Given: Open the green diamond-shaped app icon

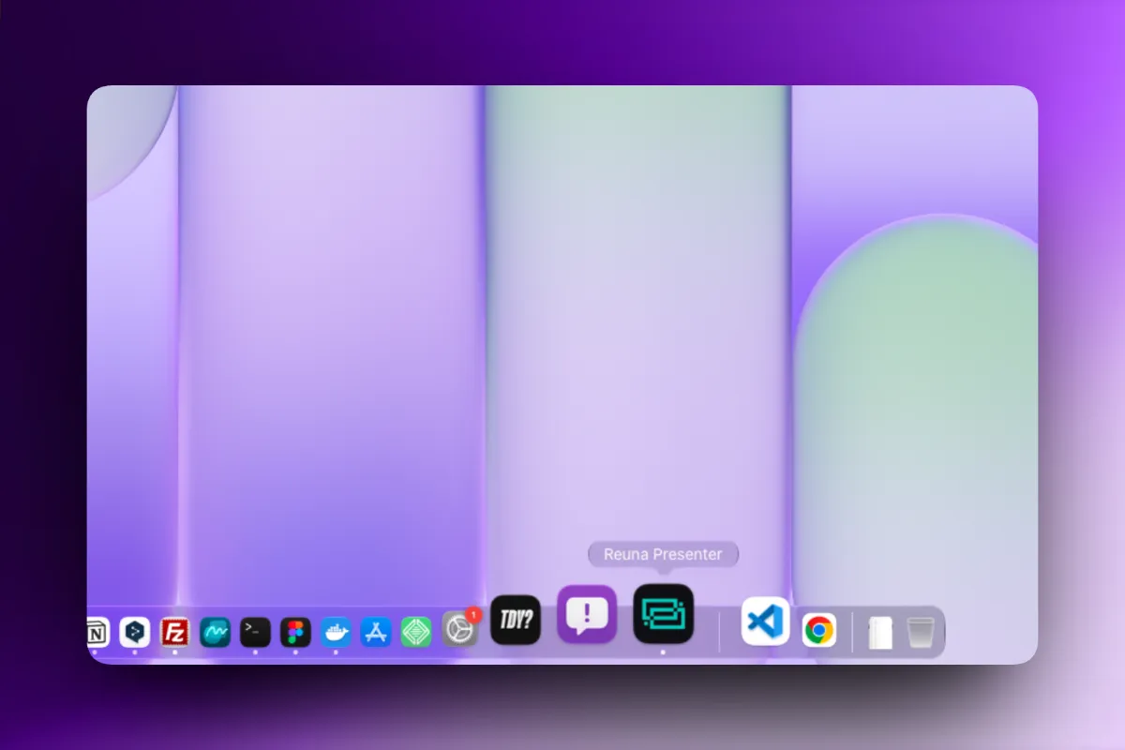Looking at the screenshot, I should (416, 633).
